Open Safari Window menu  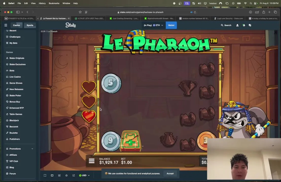click(x=66, y=3)
